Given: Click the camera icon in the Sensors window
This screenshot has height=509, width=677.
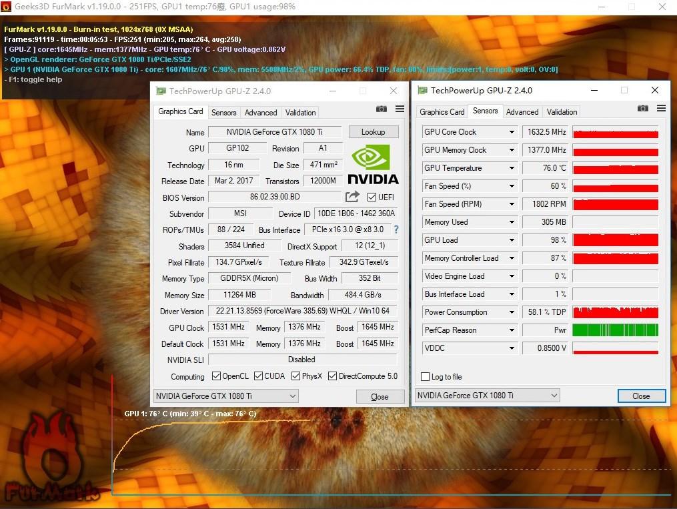Looking at the screenshot, I should [x=642, y=108].
